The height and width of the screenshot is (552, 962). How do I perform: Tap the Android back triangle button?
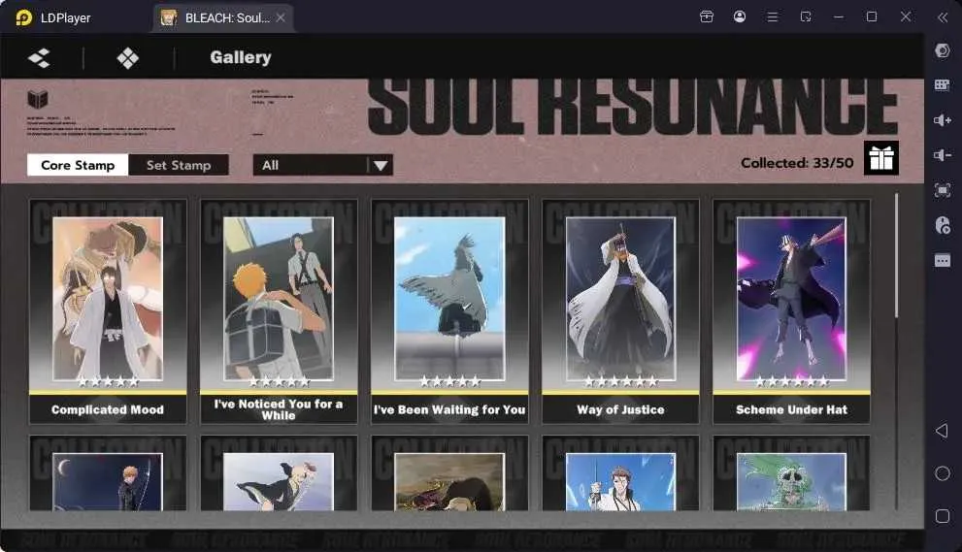coord(943,431)
